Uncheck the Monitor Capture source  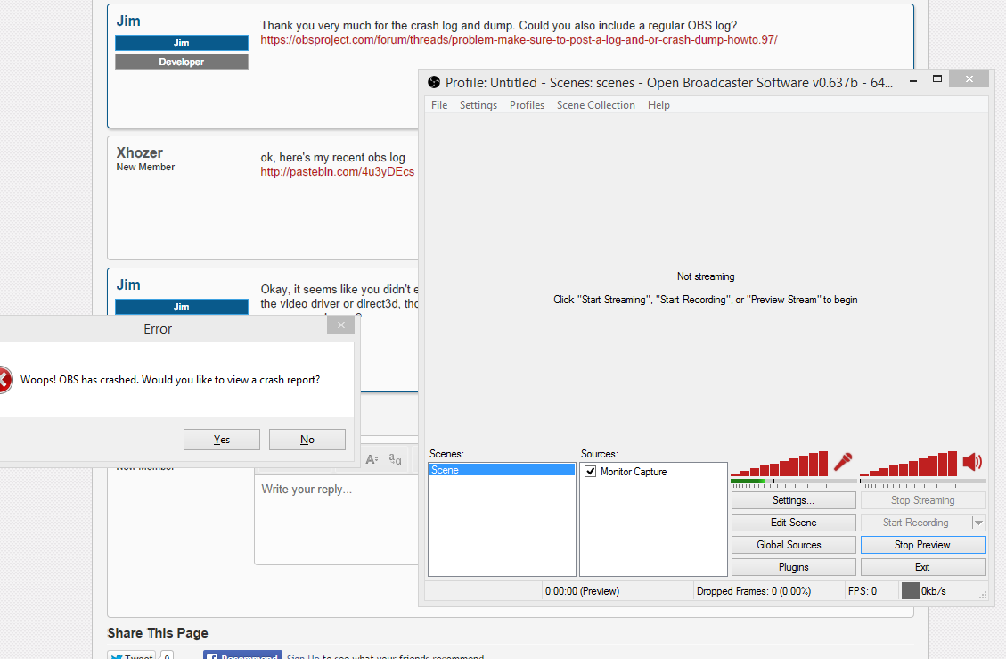(590, 472)
